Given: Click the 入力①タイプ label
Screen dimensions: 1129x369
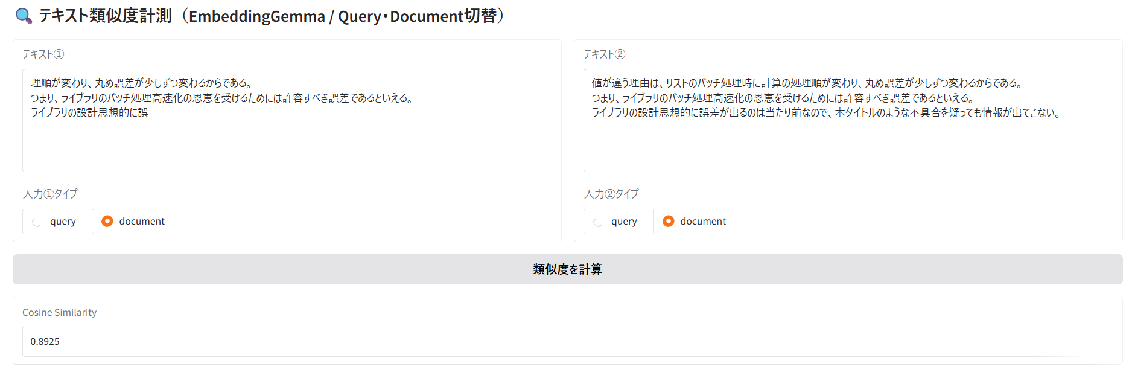Looking at the screenshot, I should coord(50,194).
